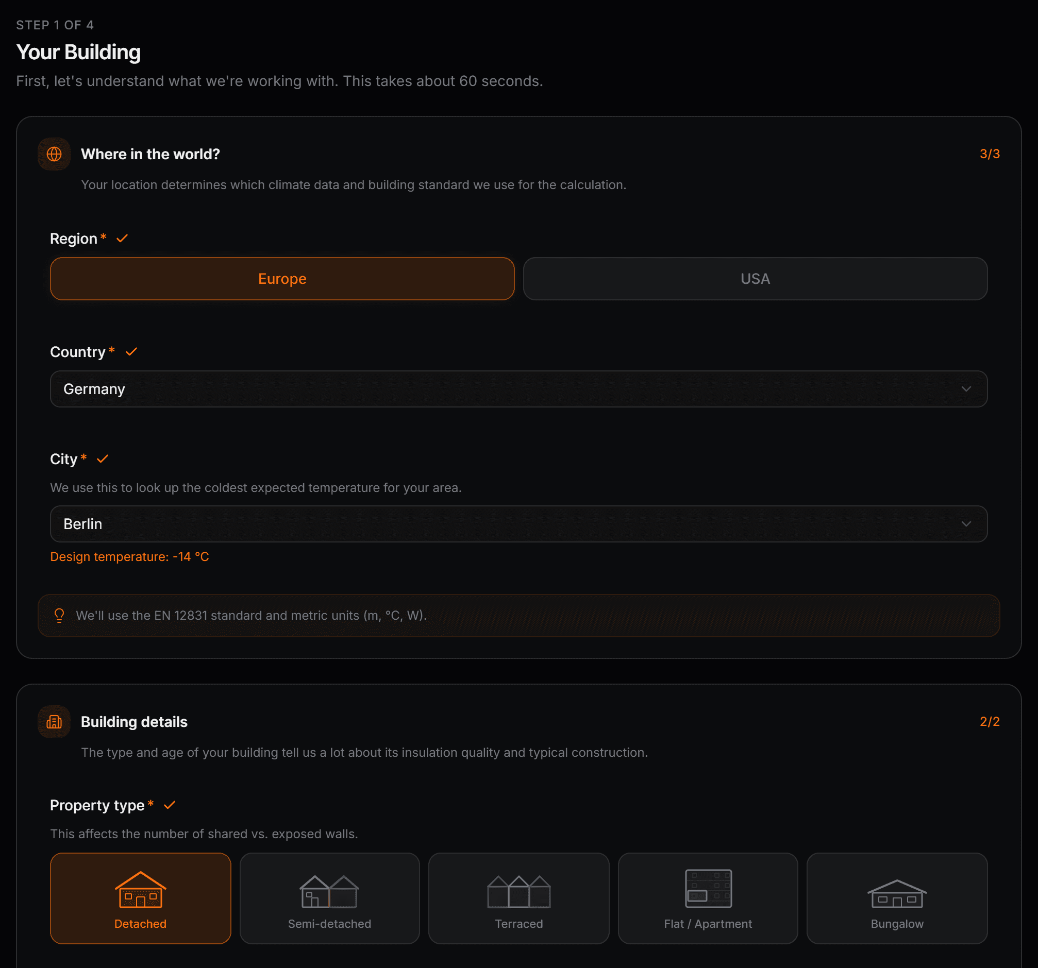This screenshot has height=968, width=1038.
Task: Click the globe icon beside Where in the world
Action: pyautogui.click(x=54, y=154)
